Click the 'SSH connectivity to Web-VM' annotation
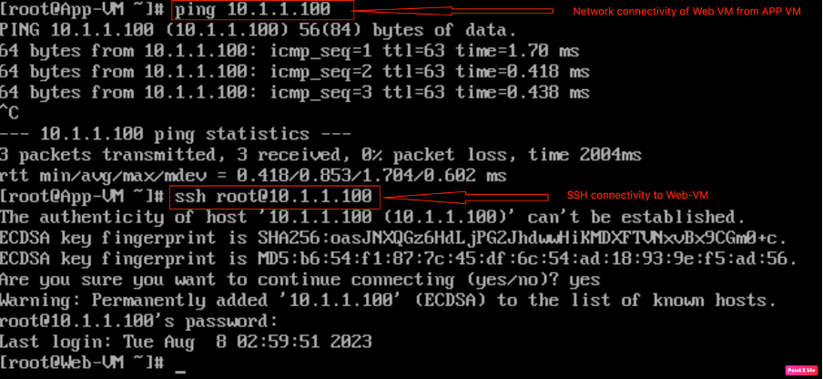Viewport: 823px width, 379px height. click(x=637, y=196)
